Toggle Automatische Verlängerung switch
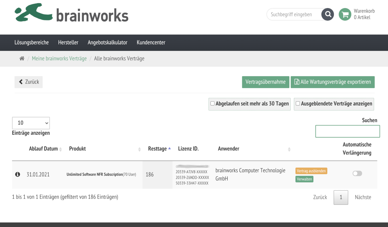Viewport: 388px width, 227px height. point(357,173)
